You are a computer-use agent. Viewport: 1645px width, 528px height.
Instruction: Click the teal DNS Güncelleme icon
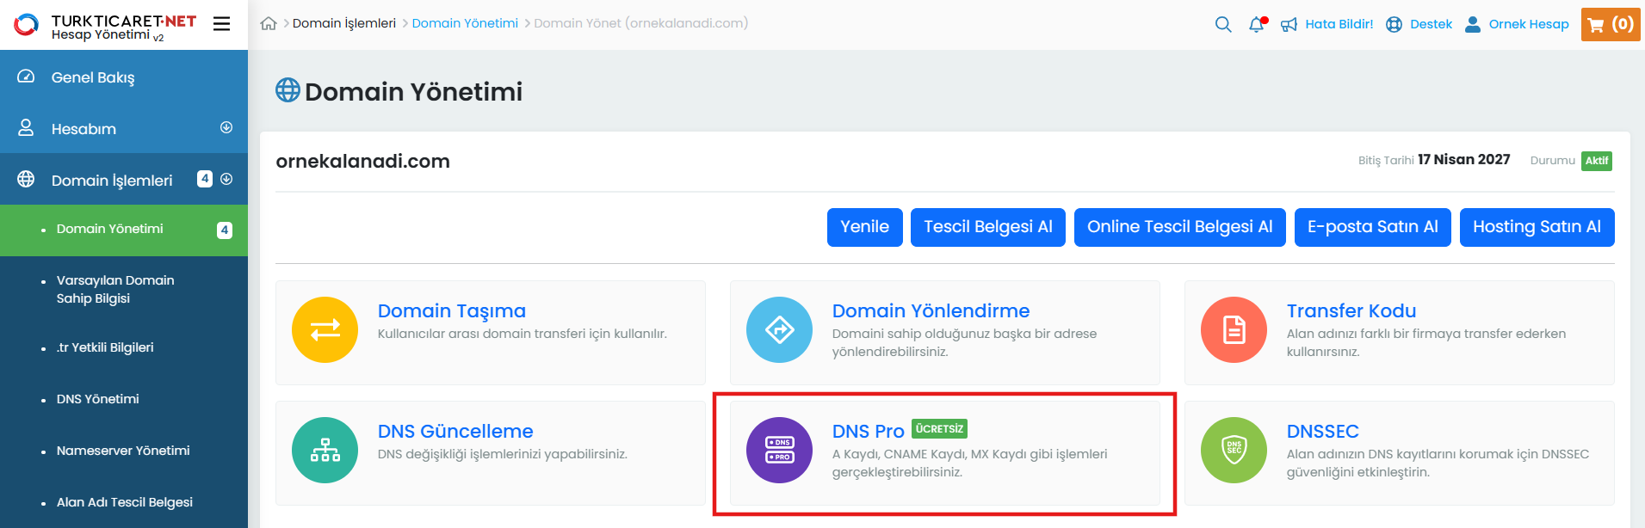click(x=325, y=450)
